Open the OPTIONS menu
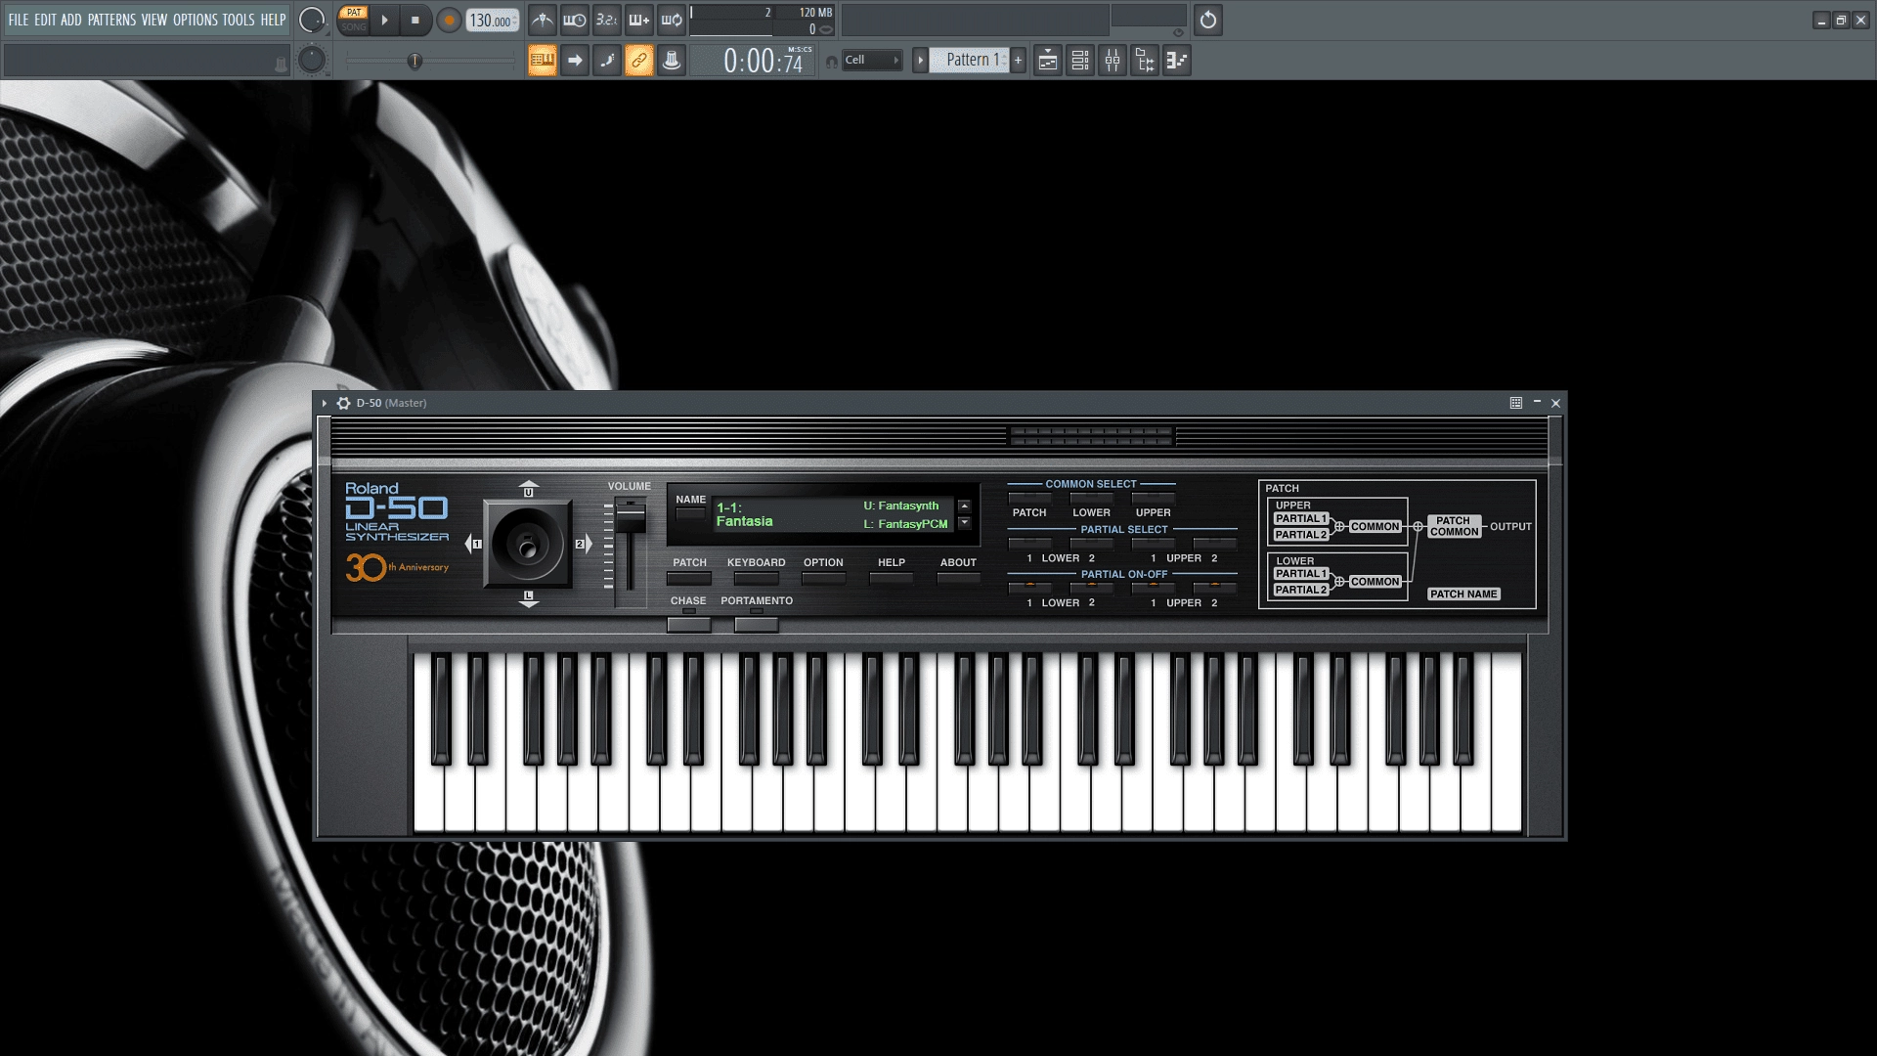1877x1056 pixels. [x=196, y=20]
